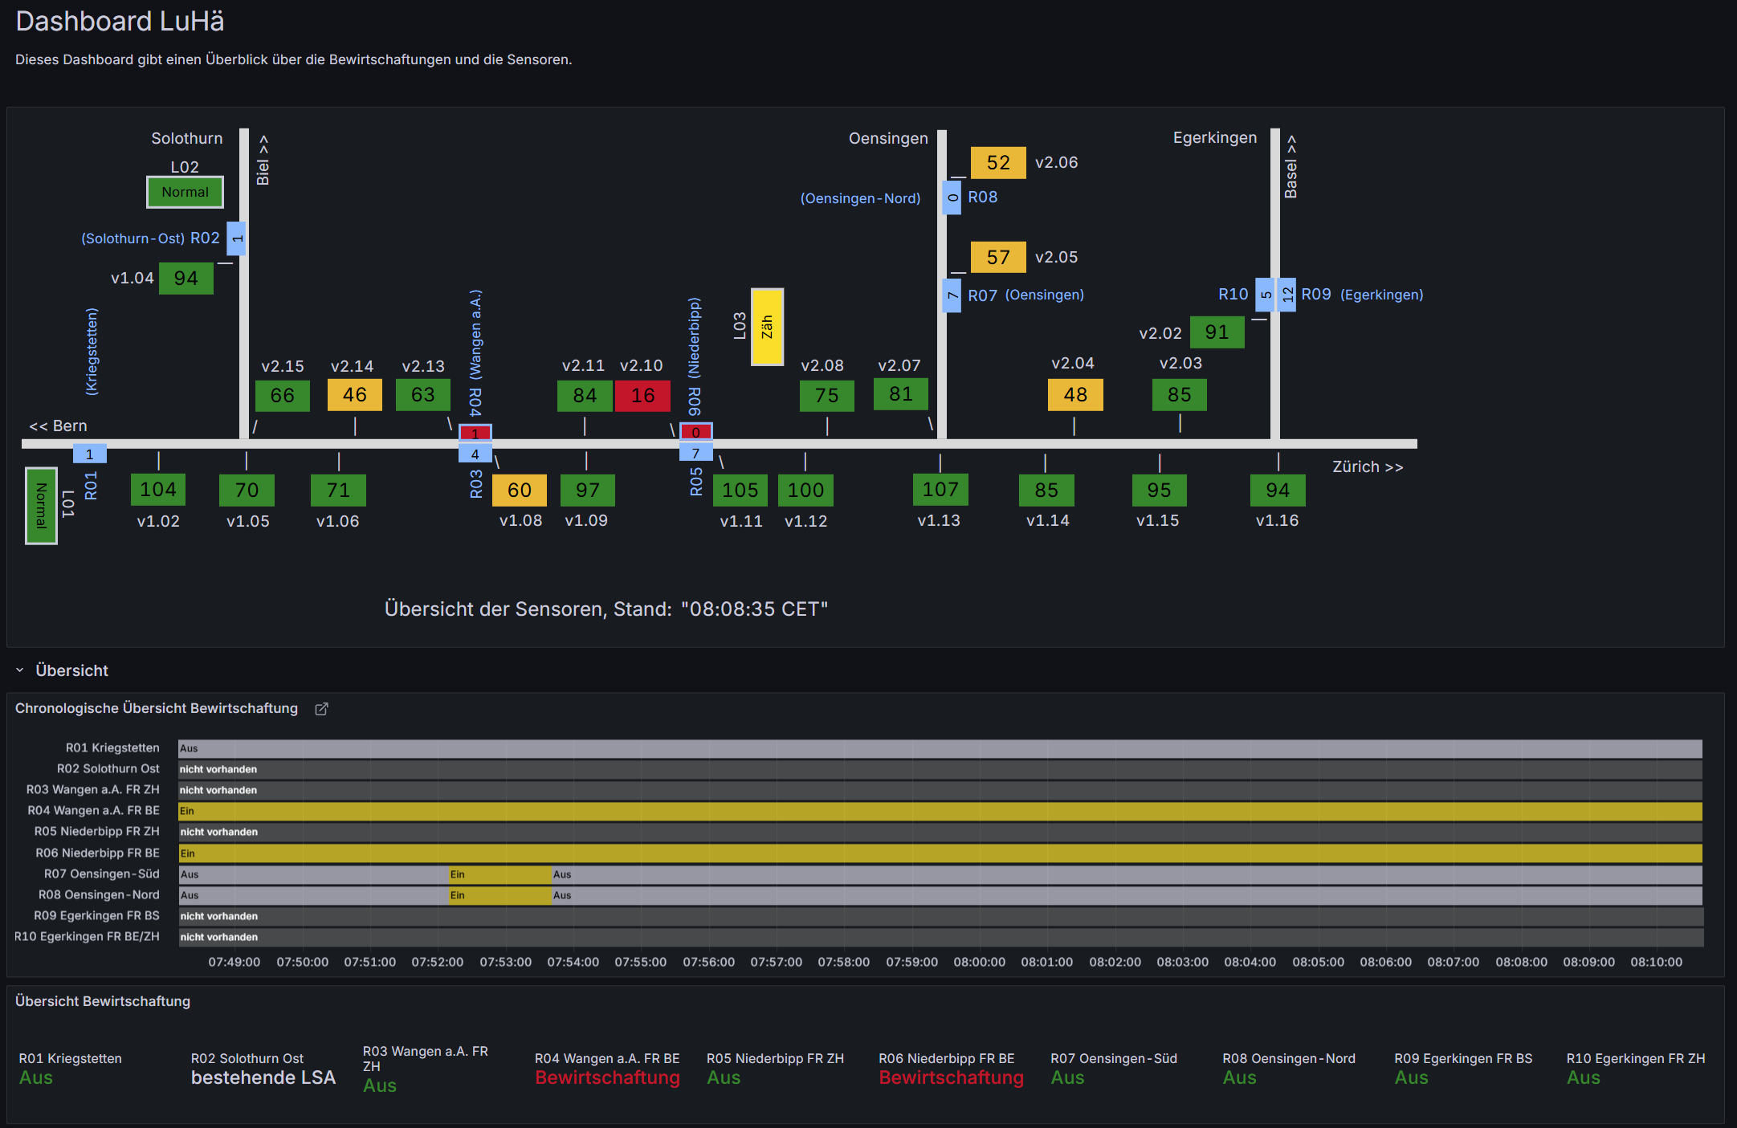Click the R08 Oensingen-Nord Ein timeline segment
This screenshot has height=1128, width=1737.
tap(499, 895)
